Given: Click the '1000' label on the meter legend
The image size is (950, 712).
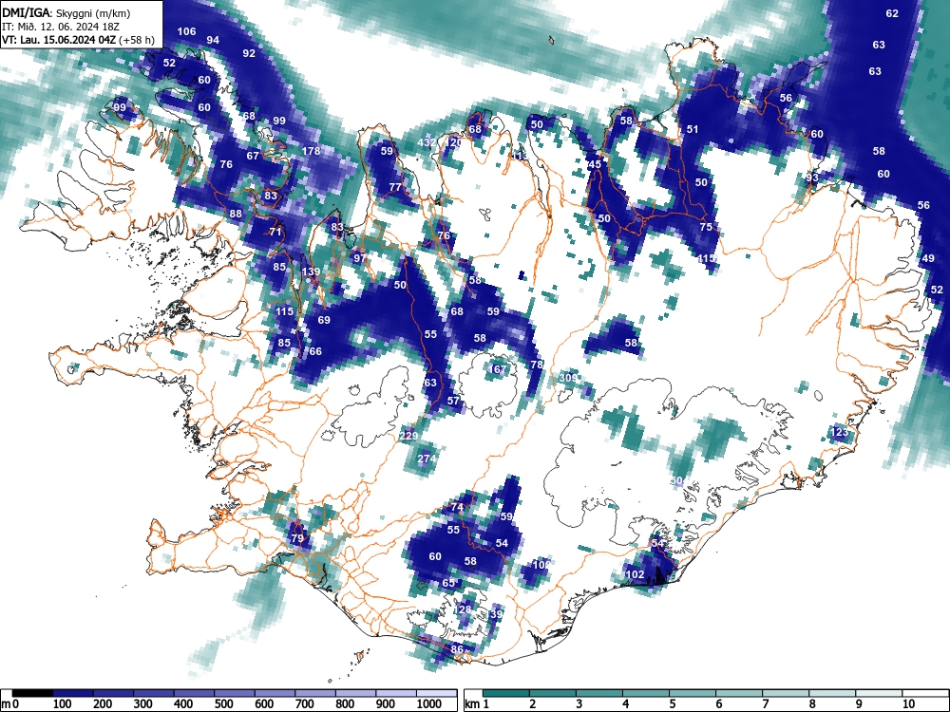Looking at the screenshot, I should pyautogui.click(x=429, y=704).
